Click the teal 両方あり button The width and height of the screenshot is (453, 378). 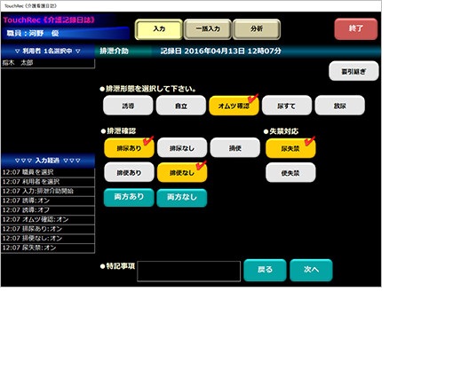[129, 198]
